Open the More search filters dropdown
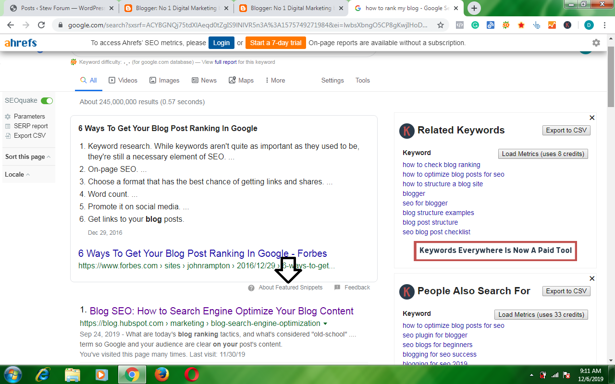 coord(274,80)
